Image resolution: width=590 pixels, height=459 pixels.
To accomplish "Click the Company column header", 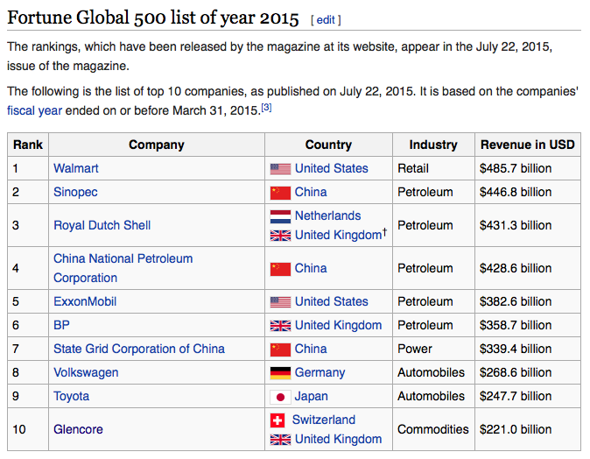I will coord(157,145).
